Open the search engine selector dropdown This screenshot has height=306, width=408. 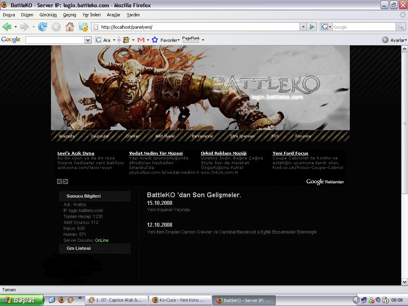click(x=330, y=27)
